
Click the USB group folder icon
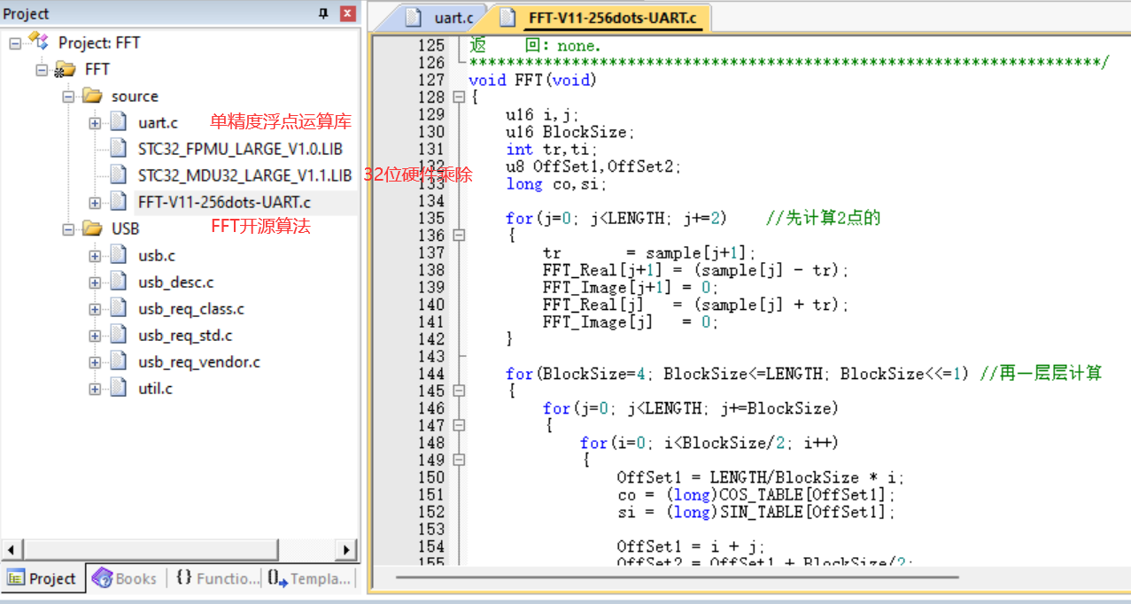point(92,228)
